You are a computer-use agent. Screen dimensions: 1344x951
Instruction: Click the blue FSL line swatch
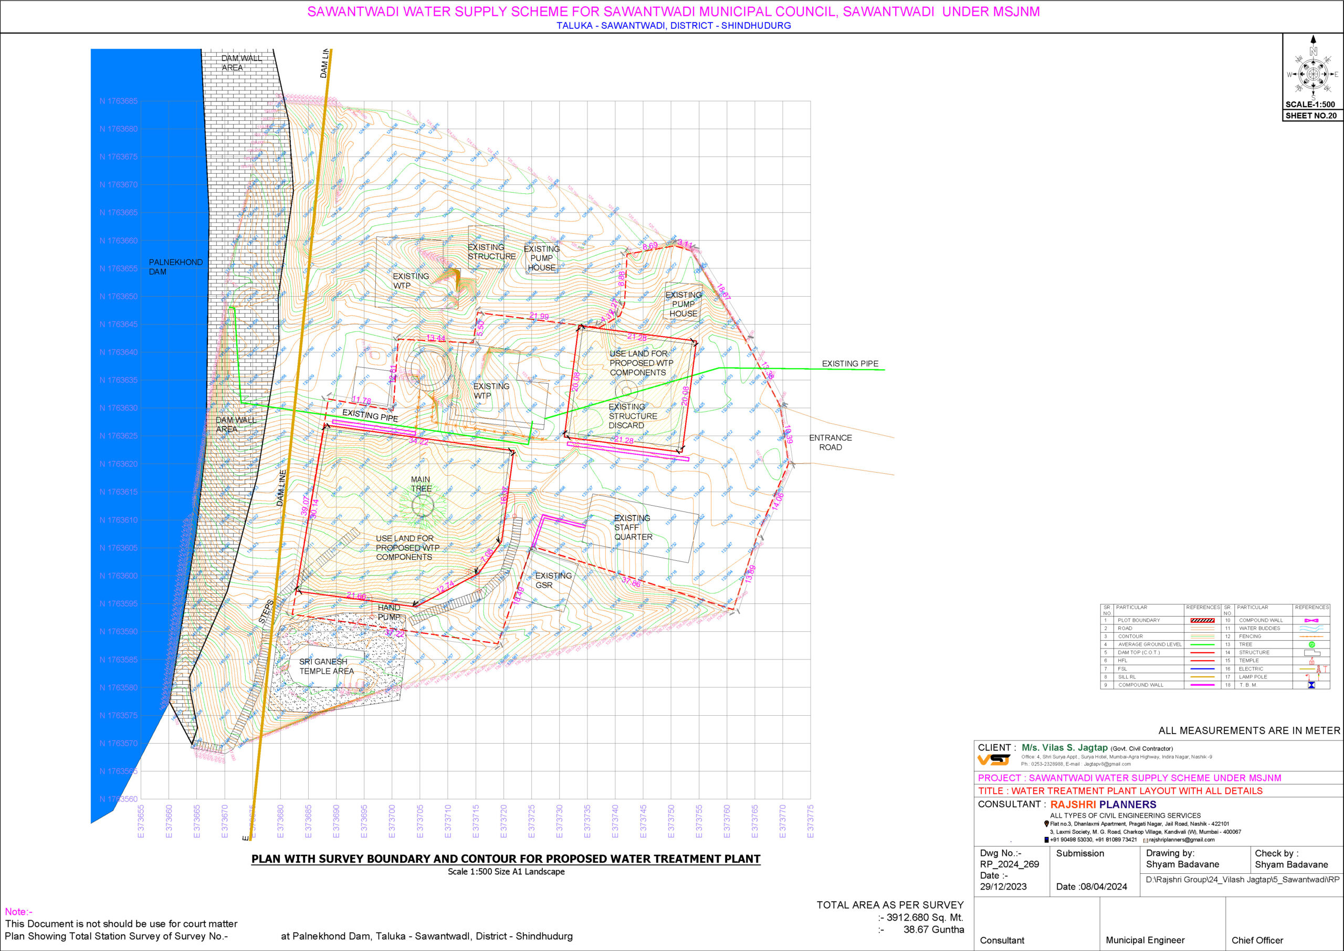1202,668
